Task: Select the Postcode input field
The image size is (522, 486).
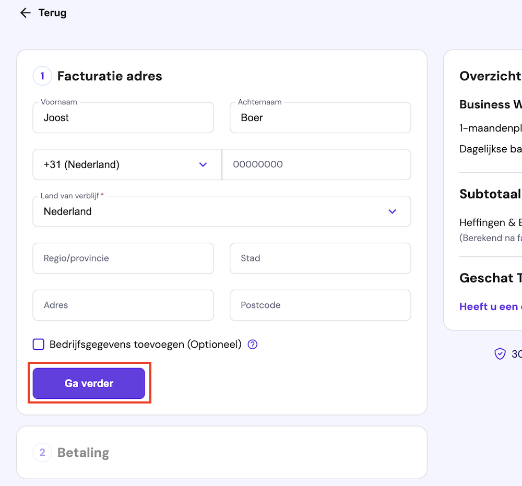Action: [320, 305]
